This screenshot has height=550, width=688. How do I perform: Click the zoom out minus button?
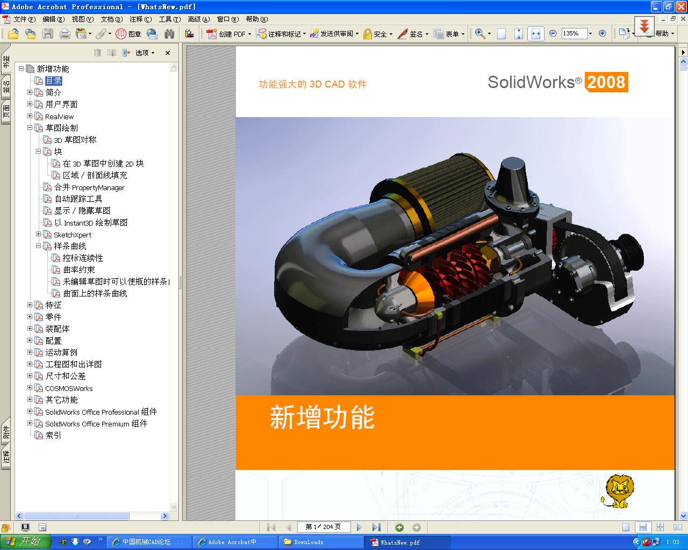tap(553, 33)
